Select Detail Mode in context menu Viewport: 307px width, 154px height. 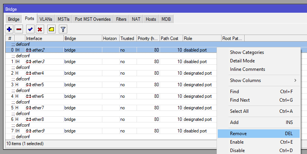[259, 61]
